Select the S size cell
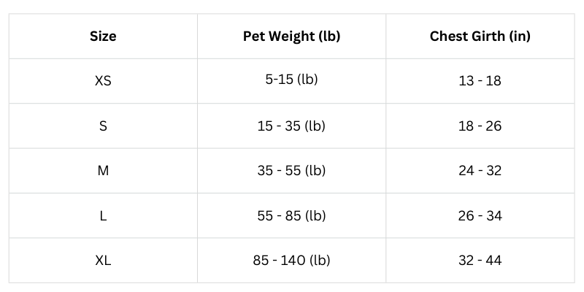Screen dimensions: 584x292 103,126
